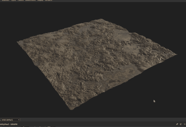Float the graph panel with the undock icon
Viewport: 186px width, 127px height.
(x=181, y=124)
